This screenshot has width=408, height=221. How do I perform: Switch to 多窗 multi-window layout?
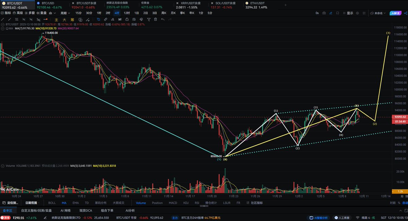tap(30, 13)
